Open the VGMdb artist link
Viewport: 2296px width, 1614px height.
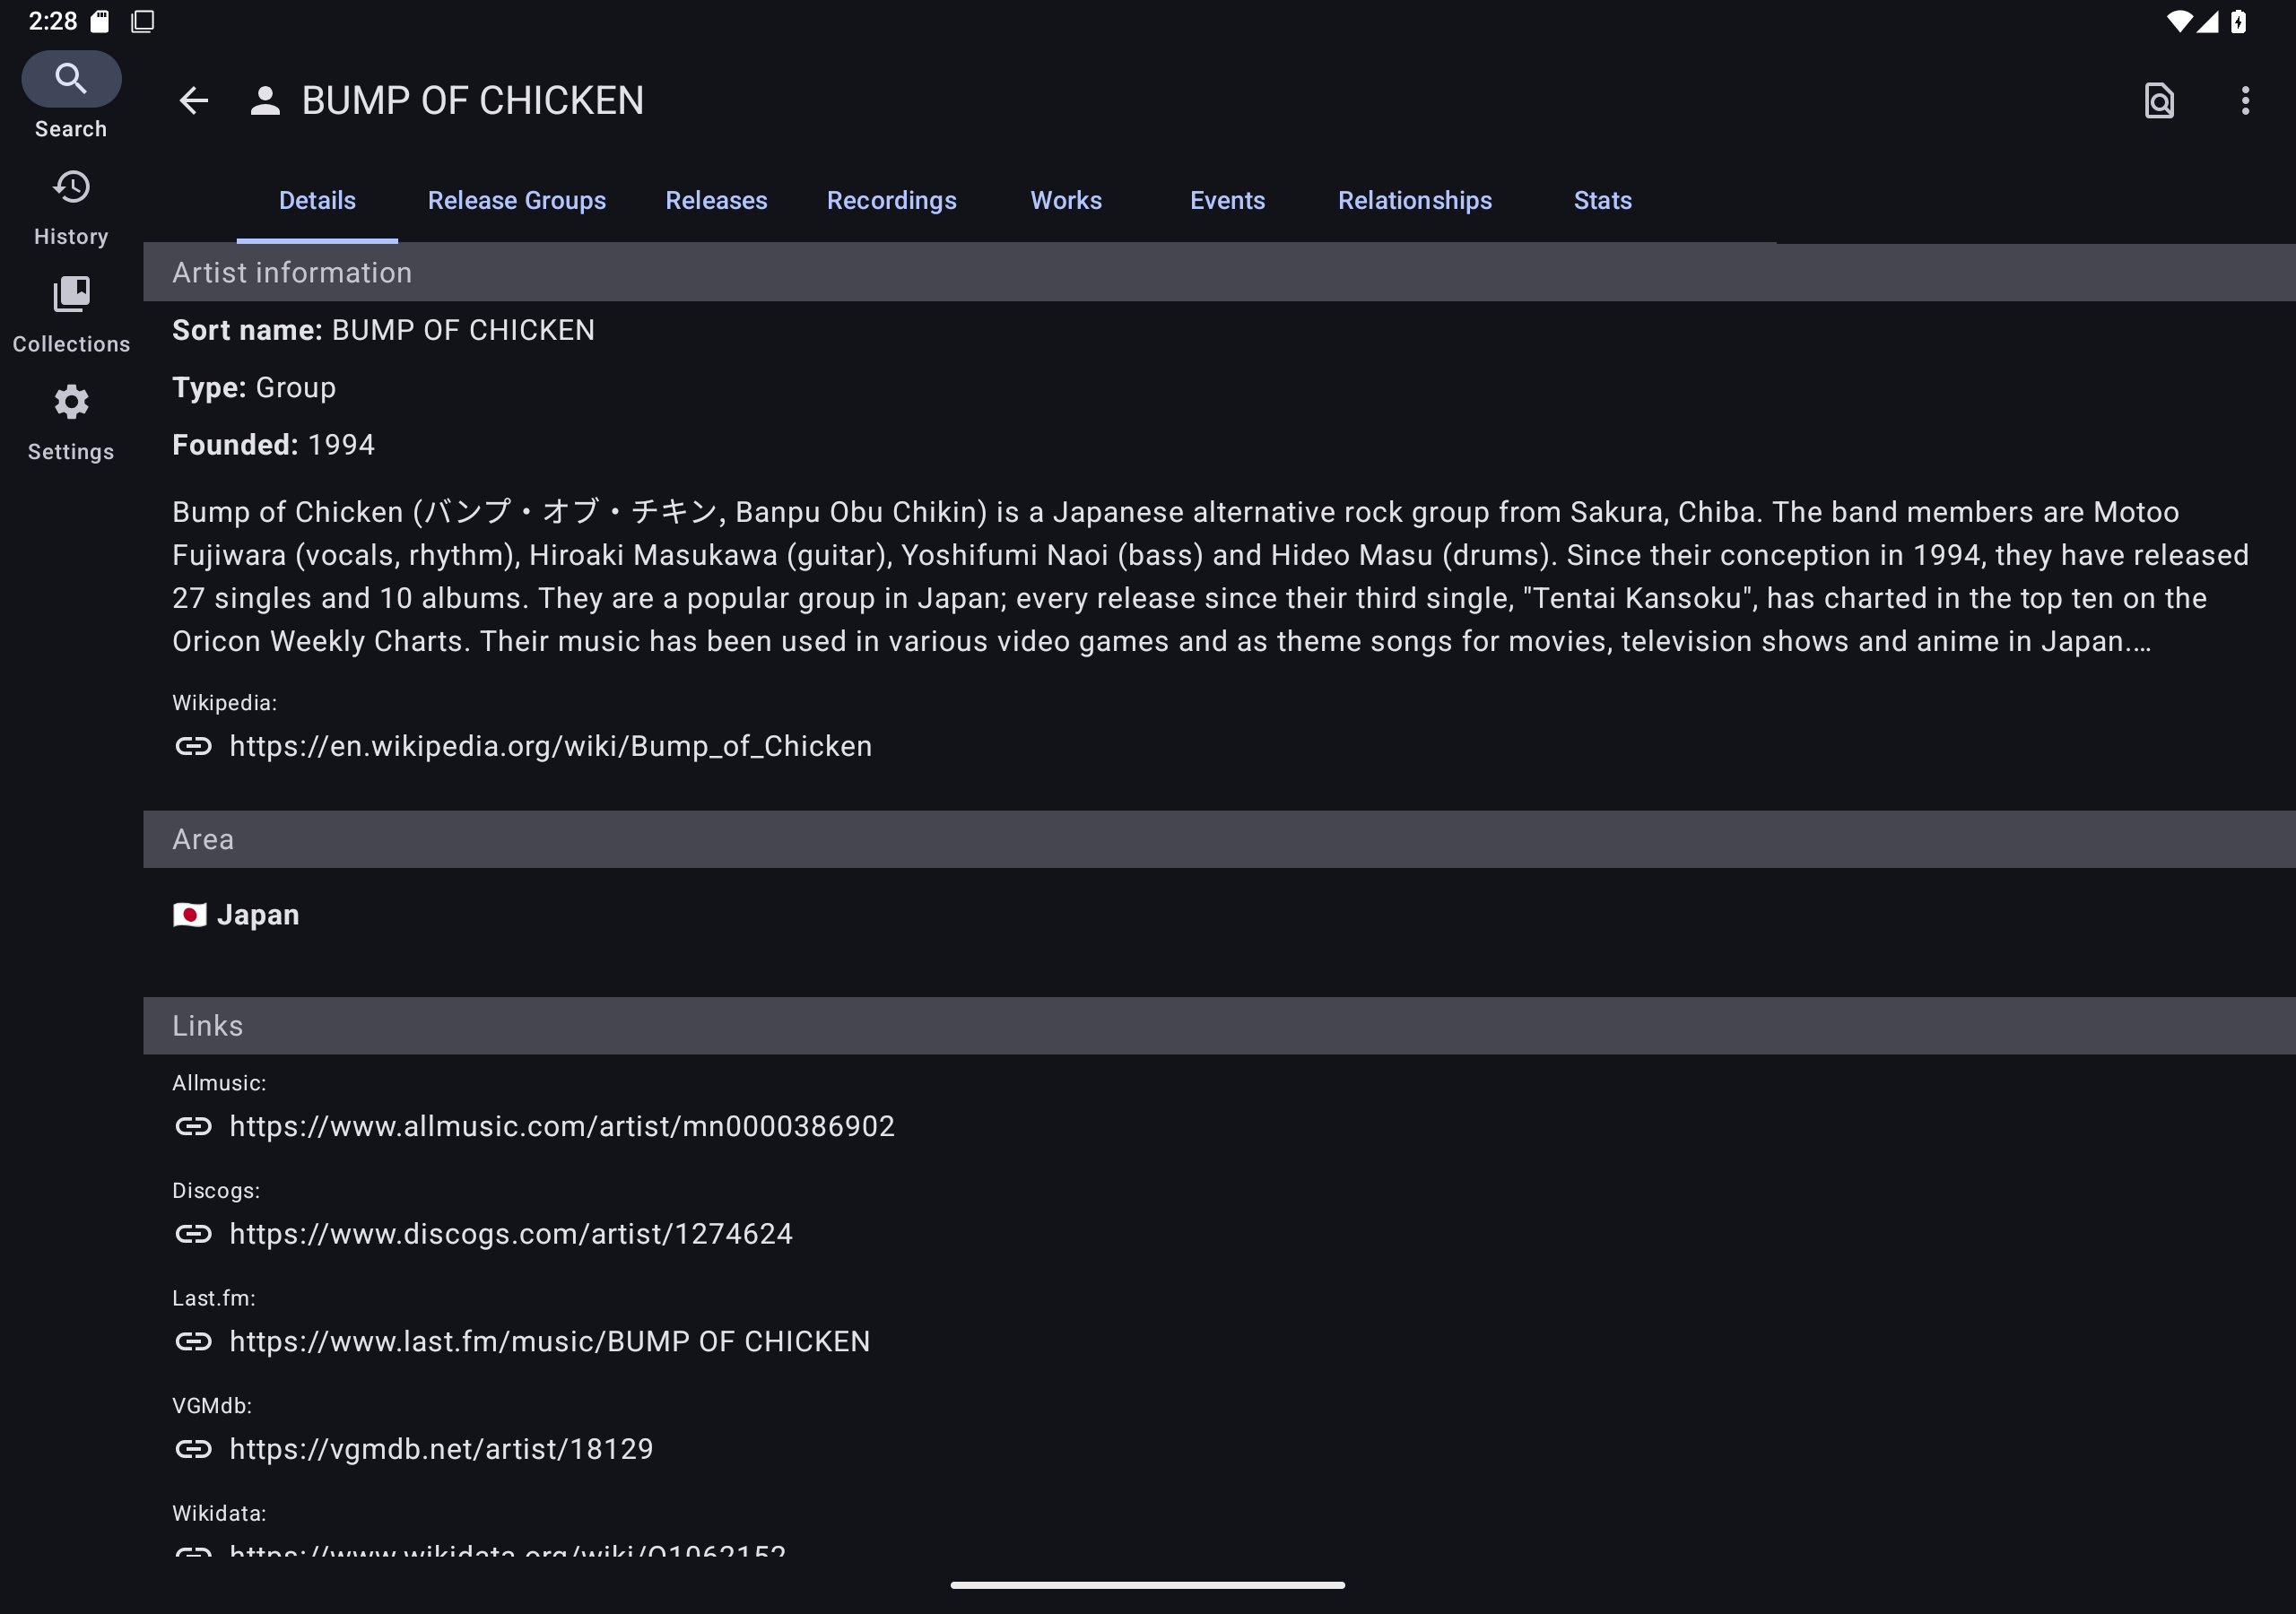441,1450
